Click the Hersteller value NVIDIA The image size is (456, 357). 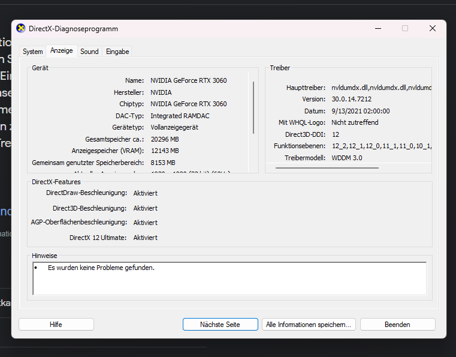pos(161,92)
